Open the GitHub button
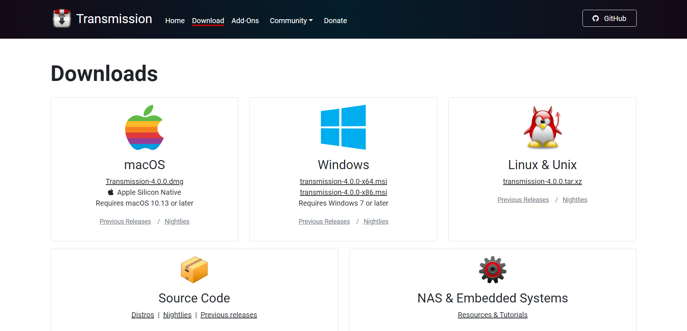Viewport: 687px width, 331px height. click(609, 18)
